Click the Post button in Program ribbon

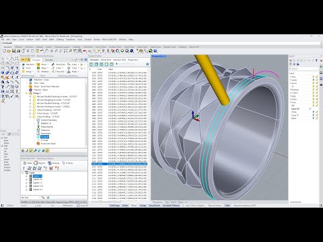pyautogui.click(x=26, y=68)
